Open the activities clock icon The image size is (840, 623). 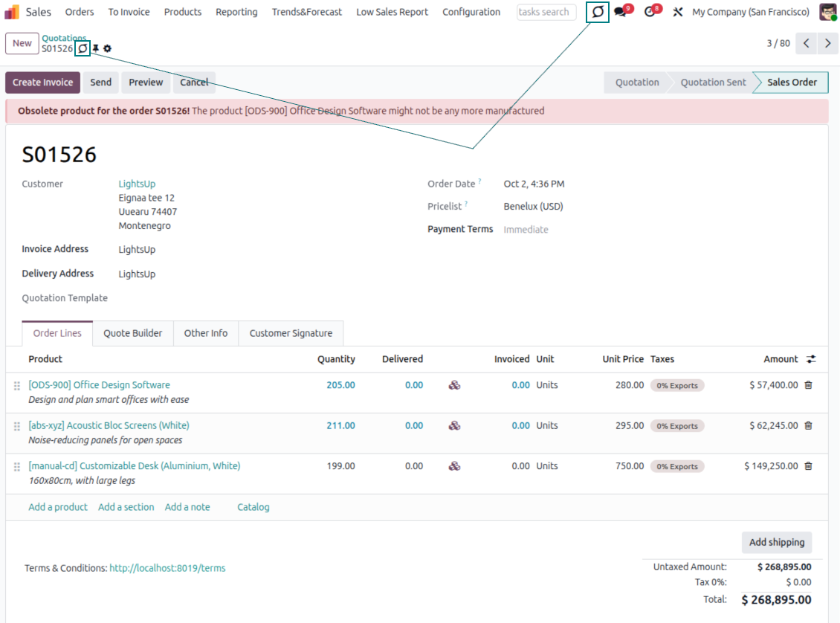650,12
